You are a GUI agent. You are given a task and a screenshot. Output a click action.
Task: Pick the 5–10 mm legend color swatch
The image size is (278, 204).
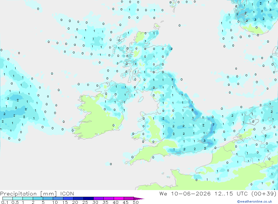pos(48,198)
